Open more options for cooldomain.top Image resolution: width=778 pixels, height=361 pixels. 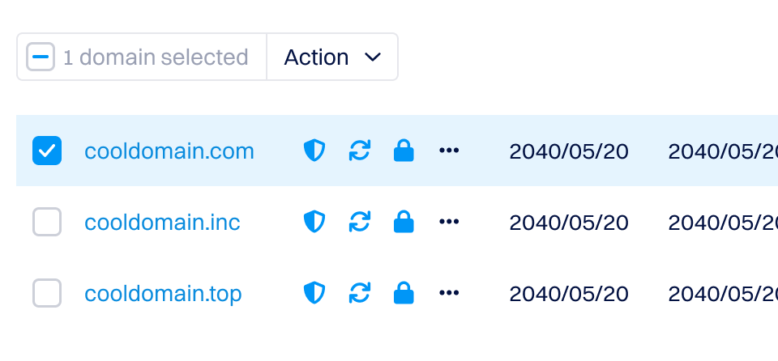coord(449,293)
